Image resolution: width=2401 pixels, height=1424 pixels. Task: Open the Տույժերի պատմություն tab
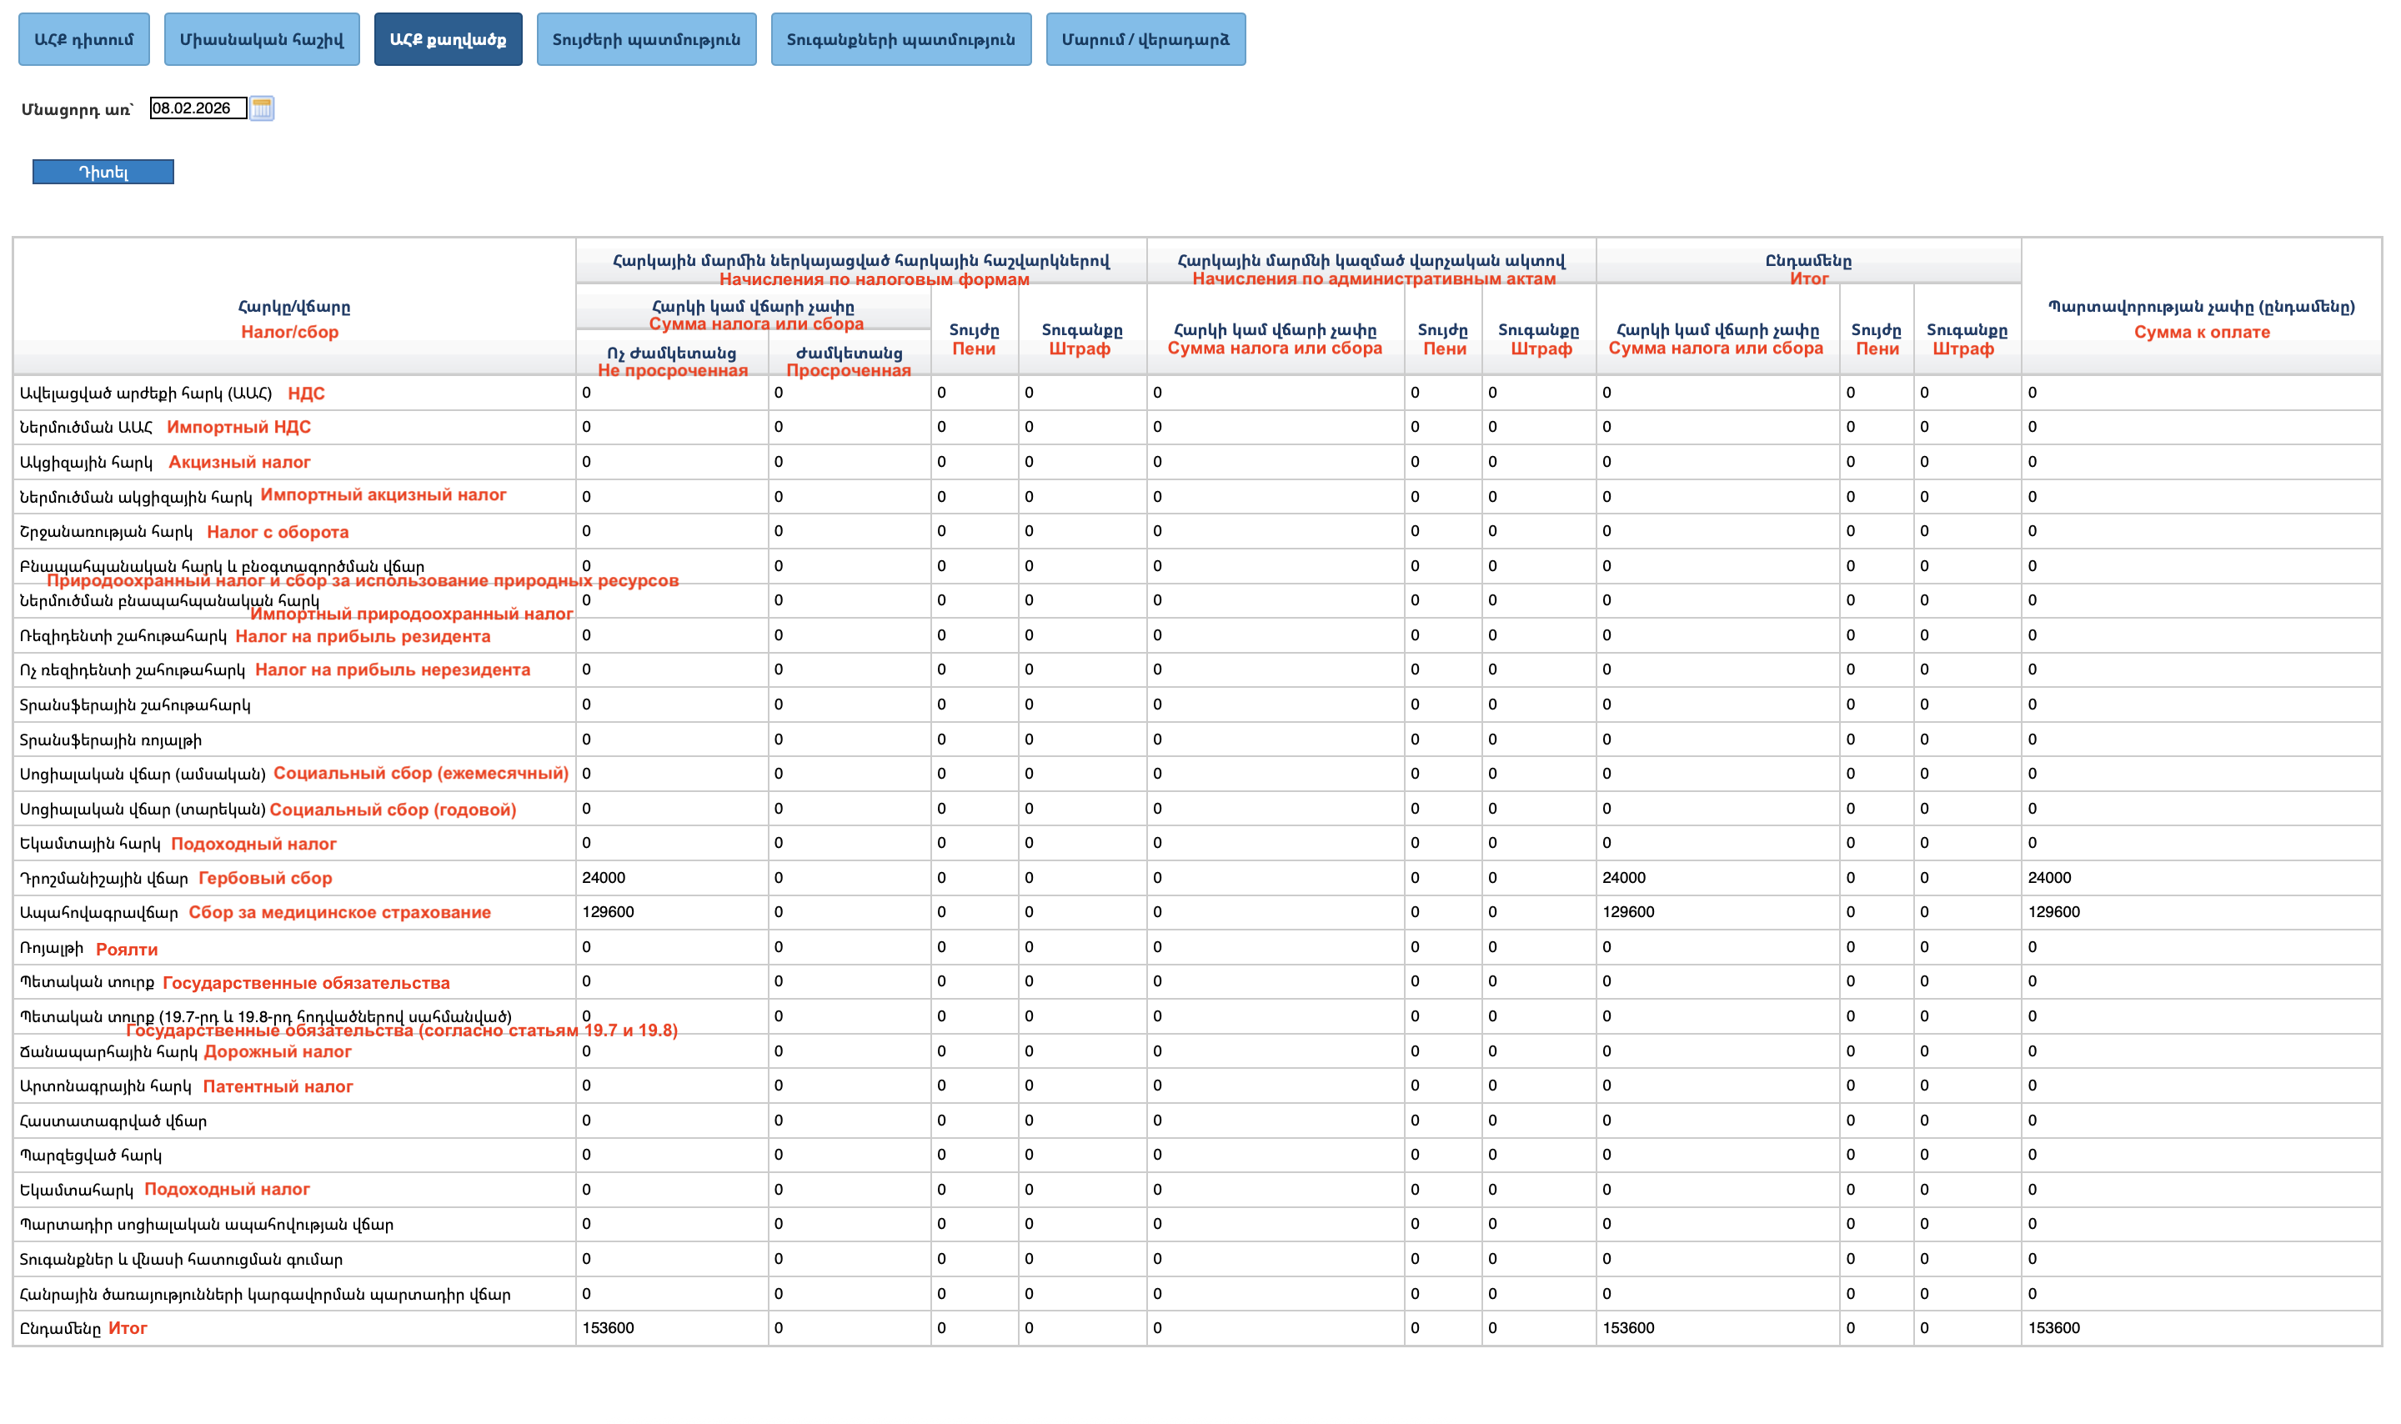tap(647, 39)
